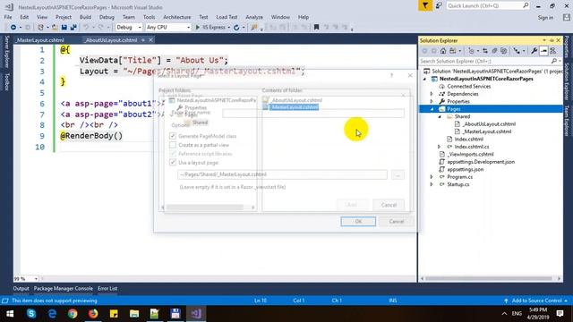573x322 pixels.
Task: Click Sync with Active Document in Solution Explorer
Action: [x=485, y=51]
